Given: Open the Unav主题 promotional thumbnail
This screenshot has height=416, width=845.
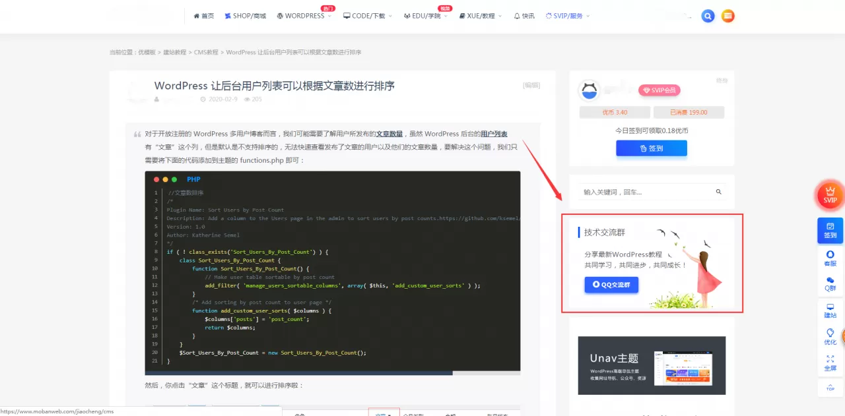Looking at the screenshot, I should (x=652, y=366).
